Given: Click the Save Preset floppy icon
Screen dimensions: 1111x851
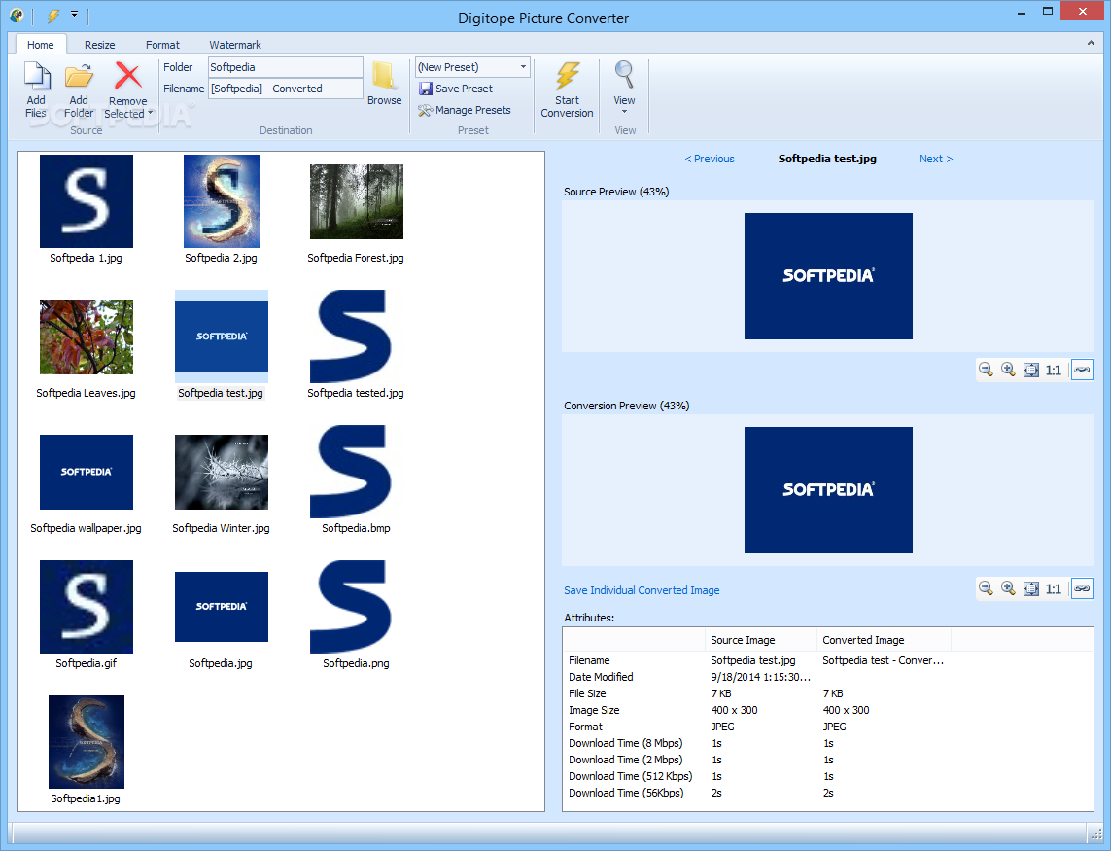Looking at the screenshot, I should [x=426, y=89].
